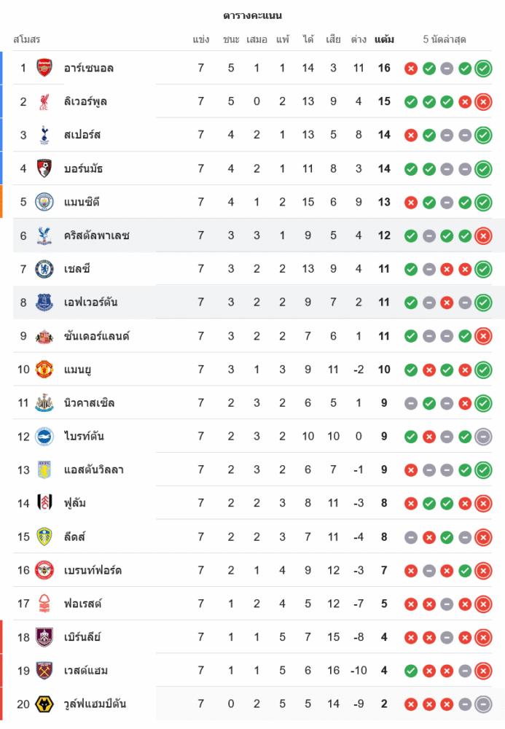
Task: Click the แต้ม points column header
Action: (x=384, y=39)
